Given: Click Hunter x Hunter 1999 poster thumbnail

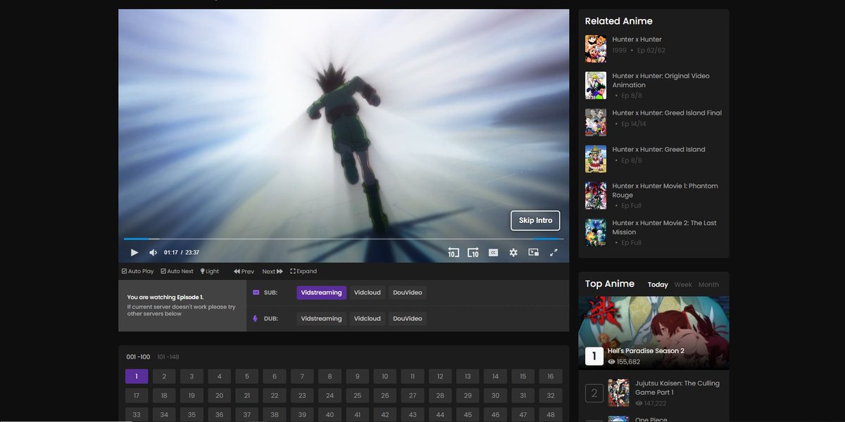Looking at the screenshot, I should point(596,49).
